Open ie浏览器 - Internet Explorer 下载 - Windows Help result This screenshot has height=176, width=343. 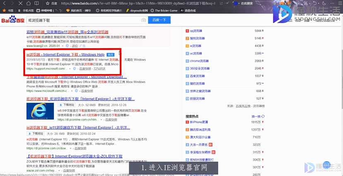[65, 54]
